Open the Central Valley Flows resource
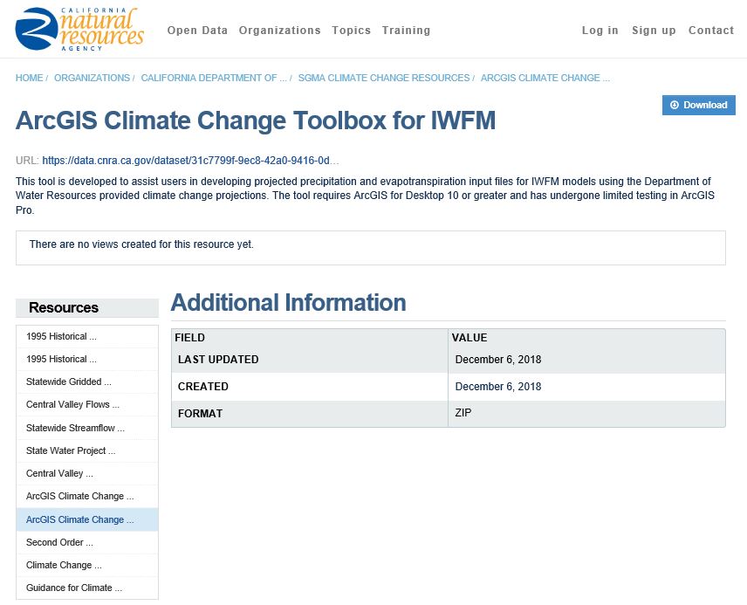Viewport: 747px width, 605px height. 72,405
